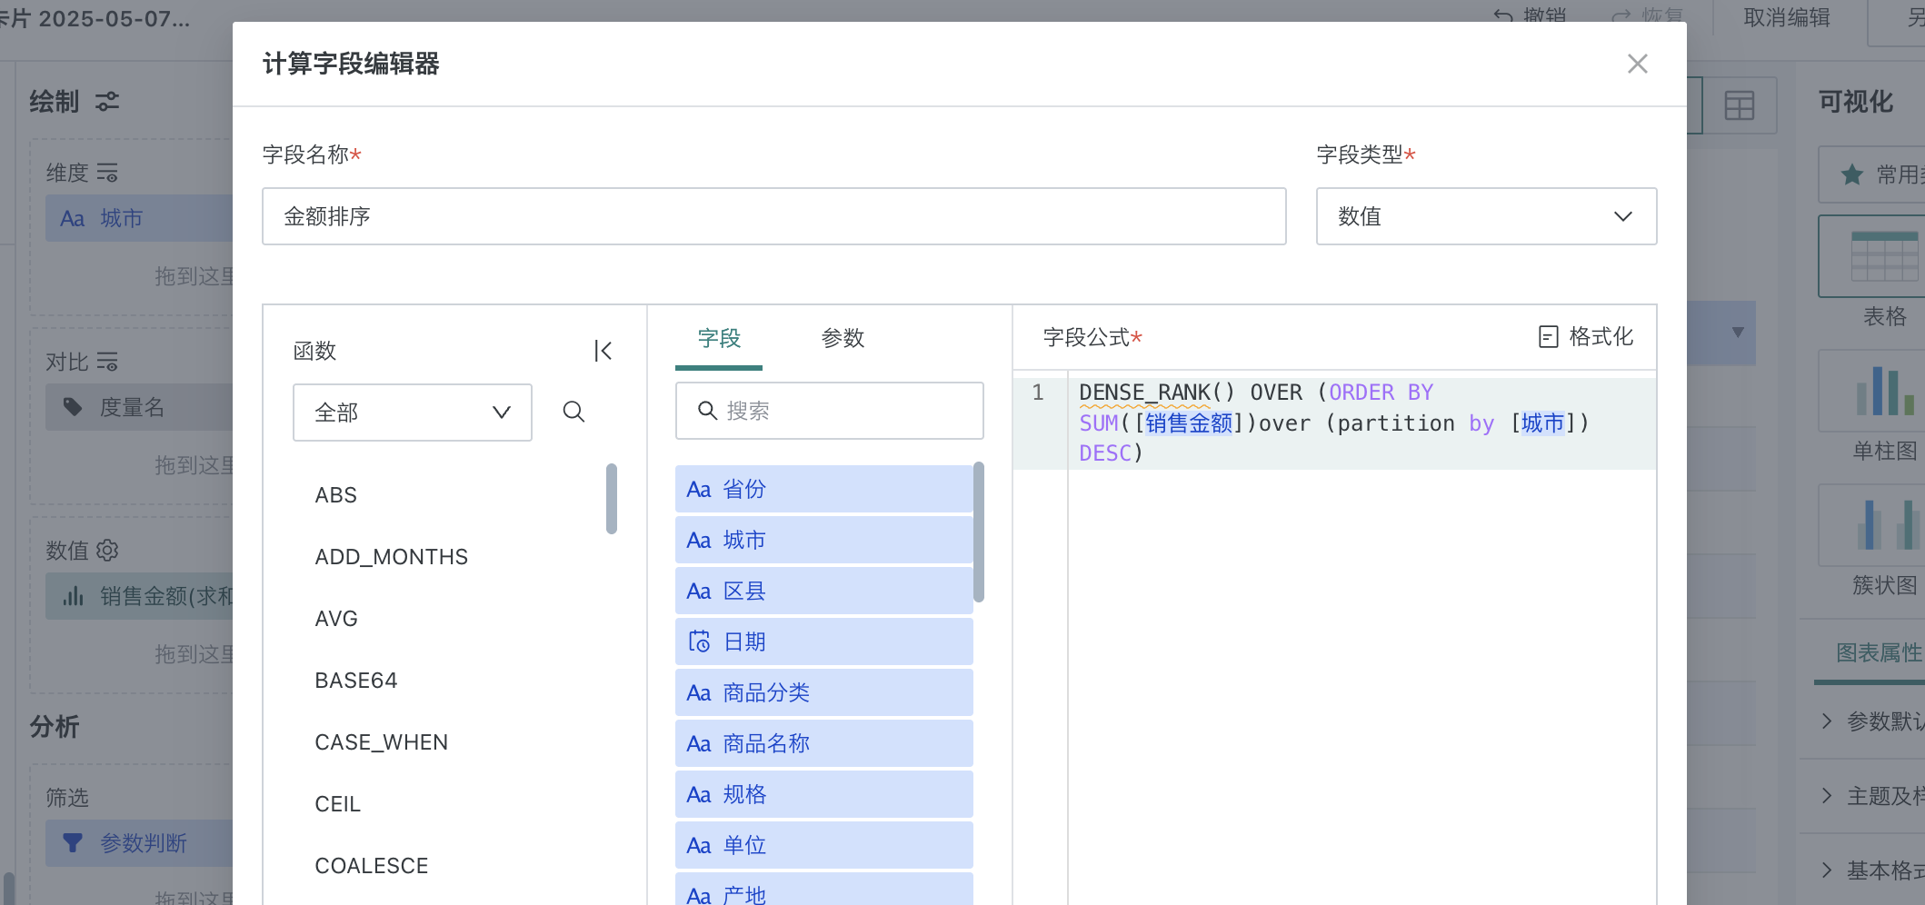Click the fields list scrollbar
The image size is (1925, 905).
979,532
